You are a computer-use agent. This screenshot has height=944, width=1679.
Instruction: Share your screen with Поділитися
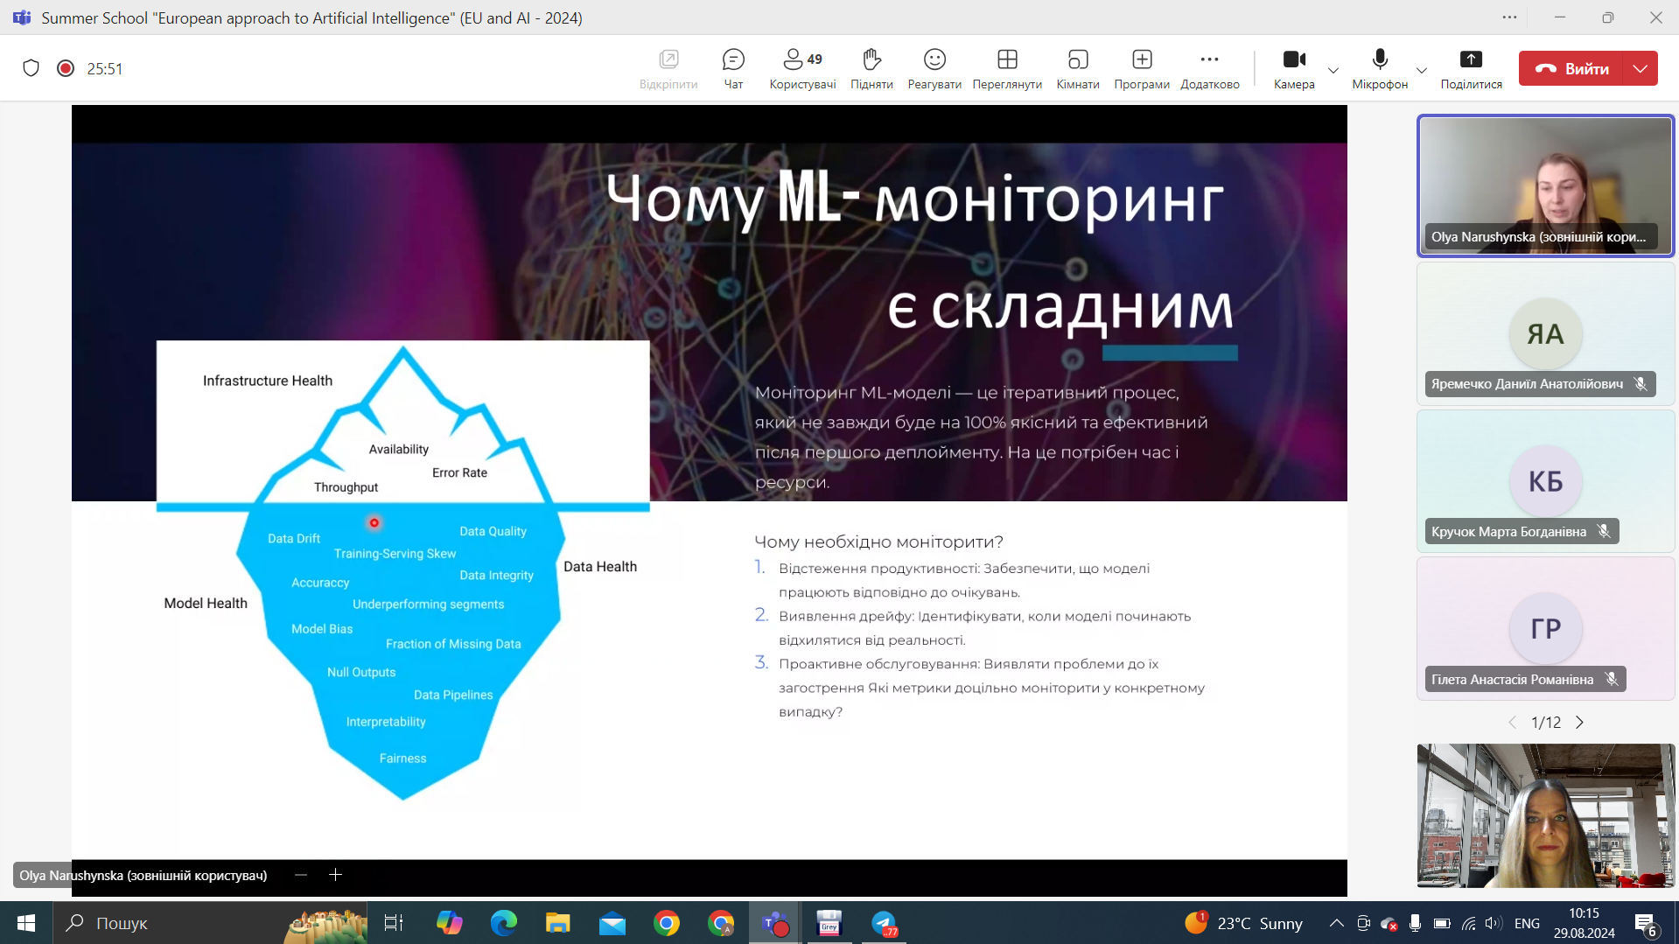coord(1471,68)
